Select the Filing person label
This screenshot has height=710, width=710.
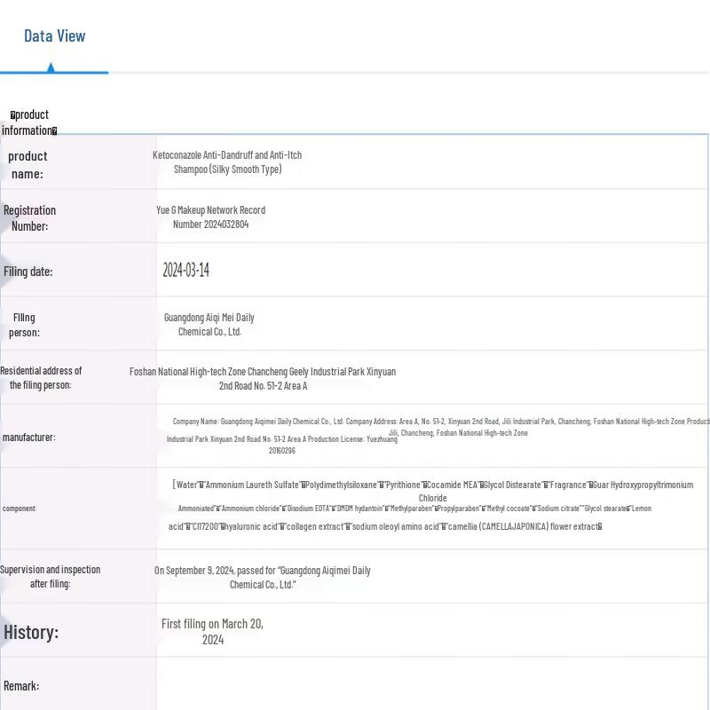tap(25, 325)
